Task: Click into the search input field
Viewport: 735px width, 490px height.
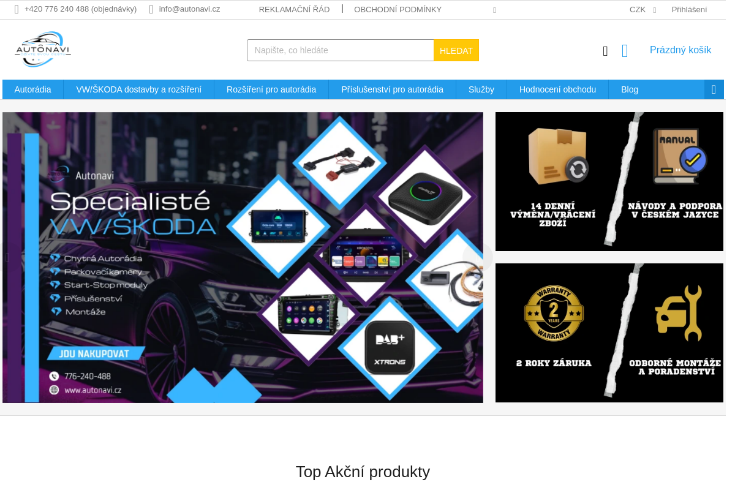Action: pos(341,50)
